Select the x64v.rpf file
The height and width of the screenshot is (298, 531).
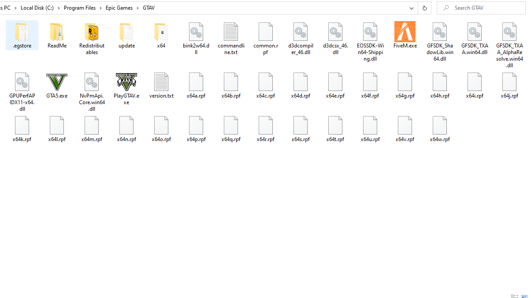point(405,129)
